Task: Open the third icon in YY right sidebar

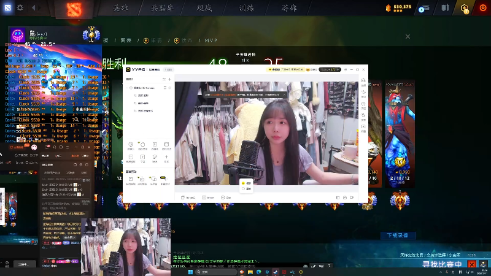Action: tap(363, 105)
